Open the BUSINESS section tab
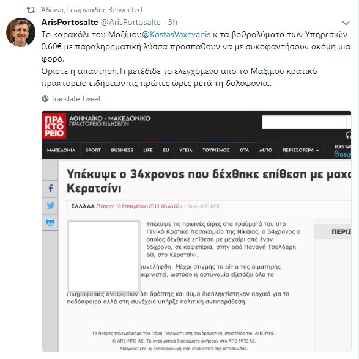The image size is (359, 359). pos(122,150)
